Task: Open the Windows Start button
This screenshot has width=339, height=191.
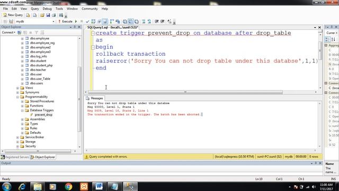Action: (x=6, y=186)
